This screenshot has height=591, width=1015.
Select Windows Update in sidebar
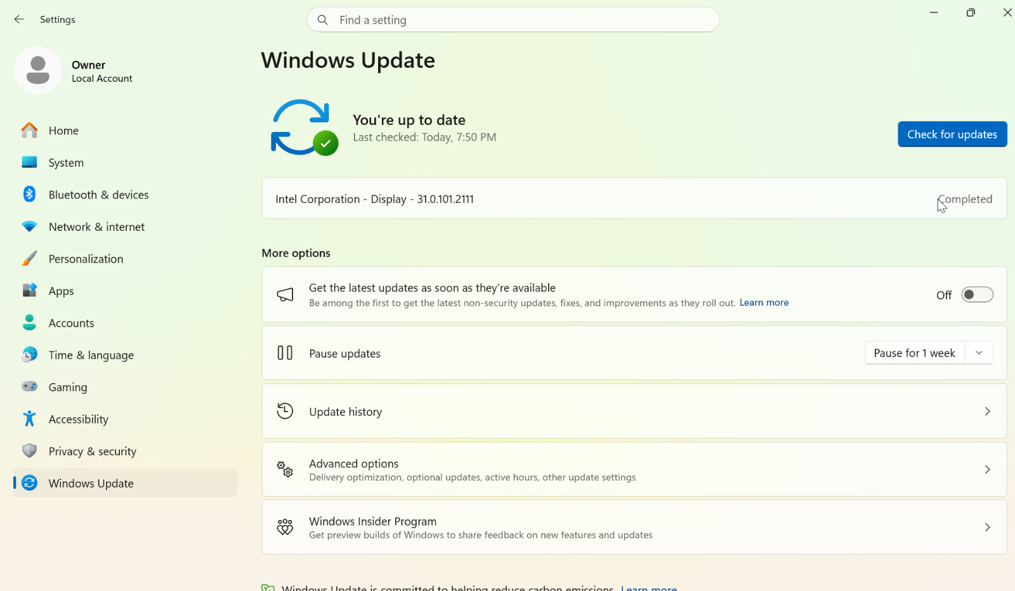(x=125, y=483)
